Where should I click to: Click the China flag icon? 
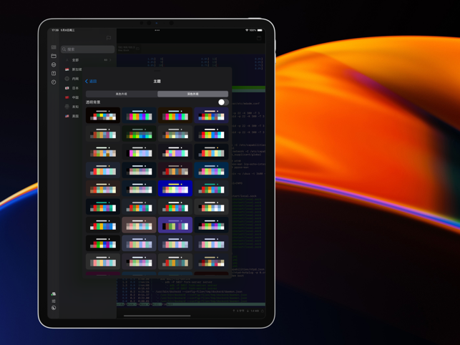tap(67, 97)
